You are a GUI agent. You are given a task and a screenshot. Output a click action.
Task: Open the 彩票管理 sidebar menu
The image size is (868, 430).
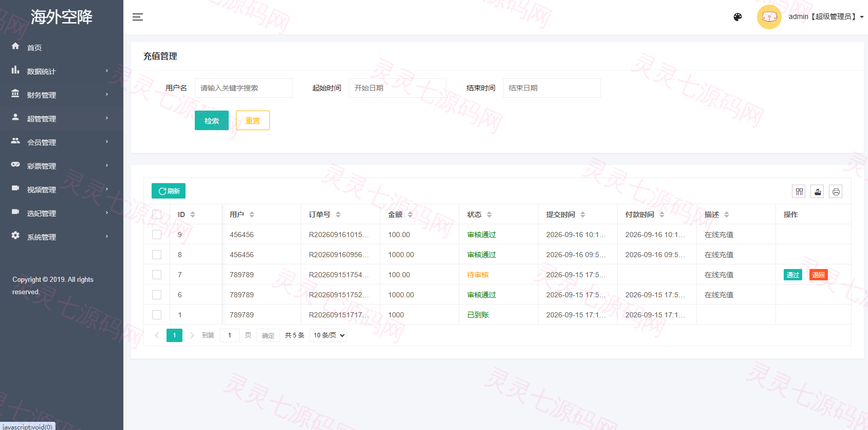62,166
